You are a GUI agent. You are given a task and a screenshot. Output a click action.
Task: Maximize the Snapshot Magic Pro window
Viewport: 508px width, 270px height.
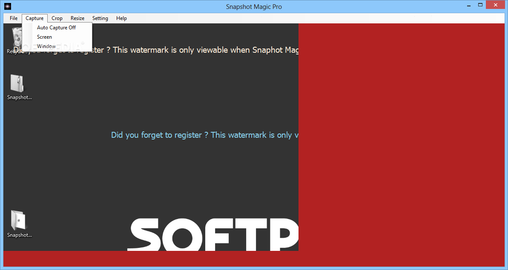tap(480, 5)
